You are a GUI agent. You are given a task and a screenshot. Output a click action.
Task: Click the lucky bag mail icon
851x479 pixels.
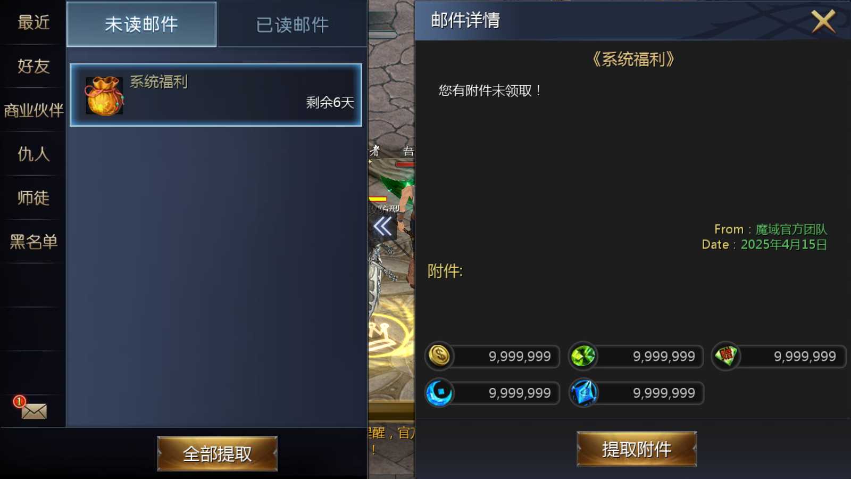coord(104,95)
